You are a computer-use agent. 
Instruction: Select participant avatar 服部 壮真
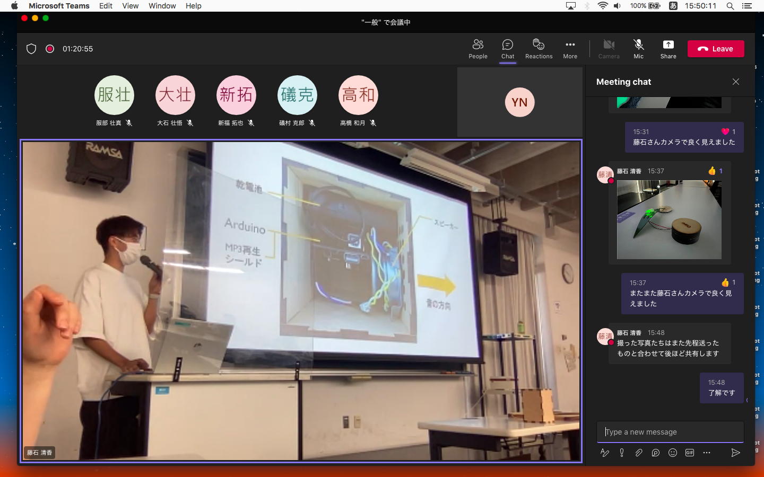click(114, 95)
